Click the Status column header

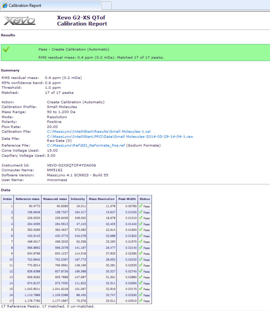tap(144, 199)
